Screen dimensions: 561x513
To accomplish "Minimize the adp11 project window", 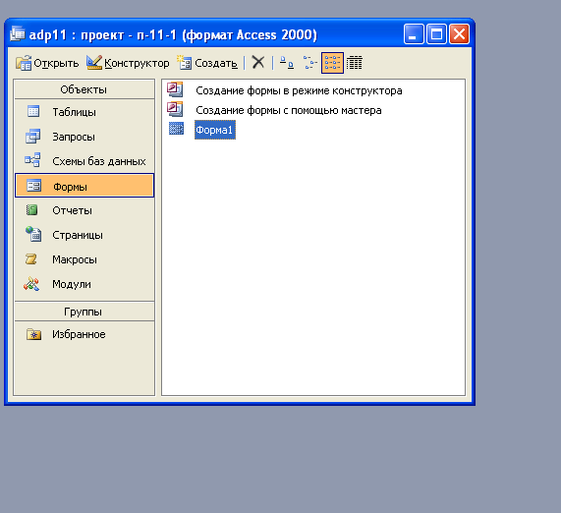I will click(x=414, y=34).
